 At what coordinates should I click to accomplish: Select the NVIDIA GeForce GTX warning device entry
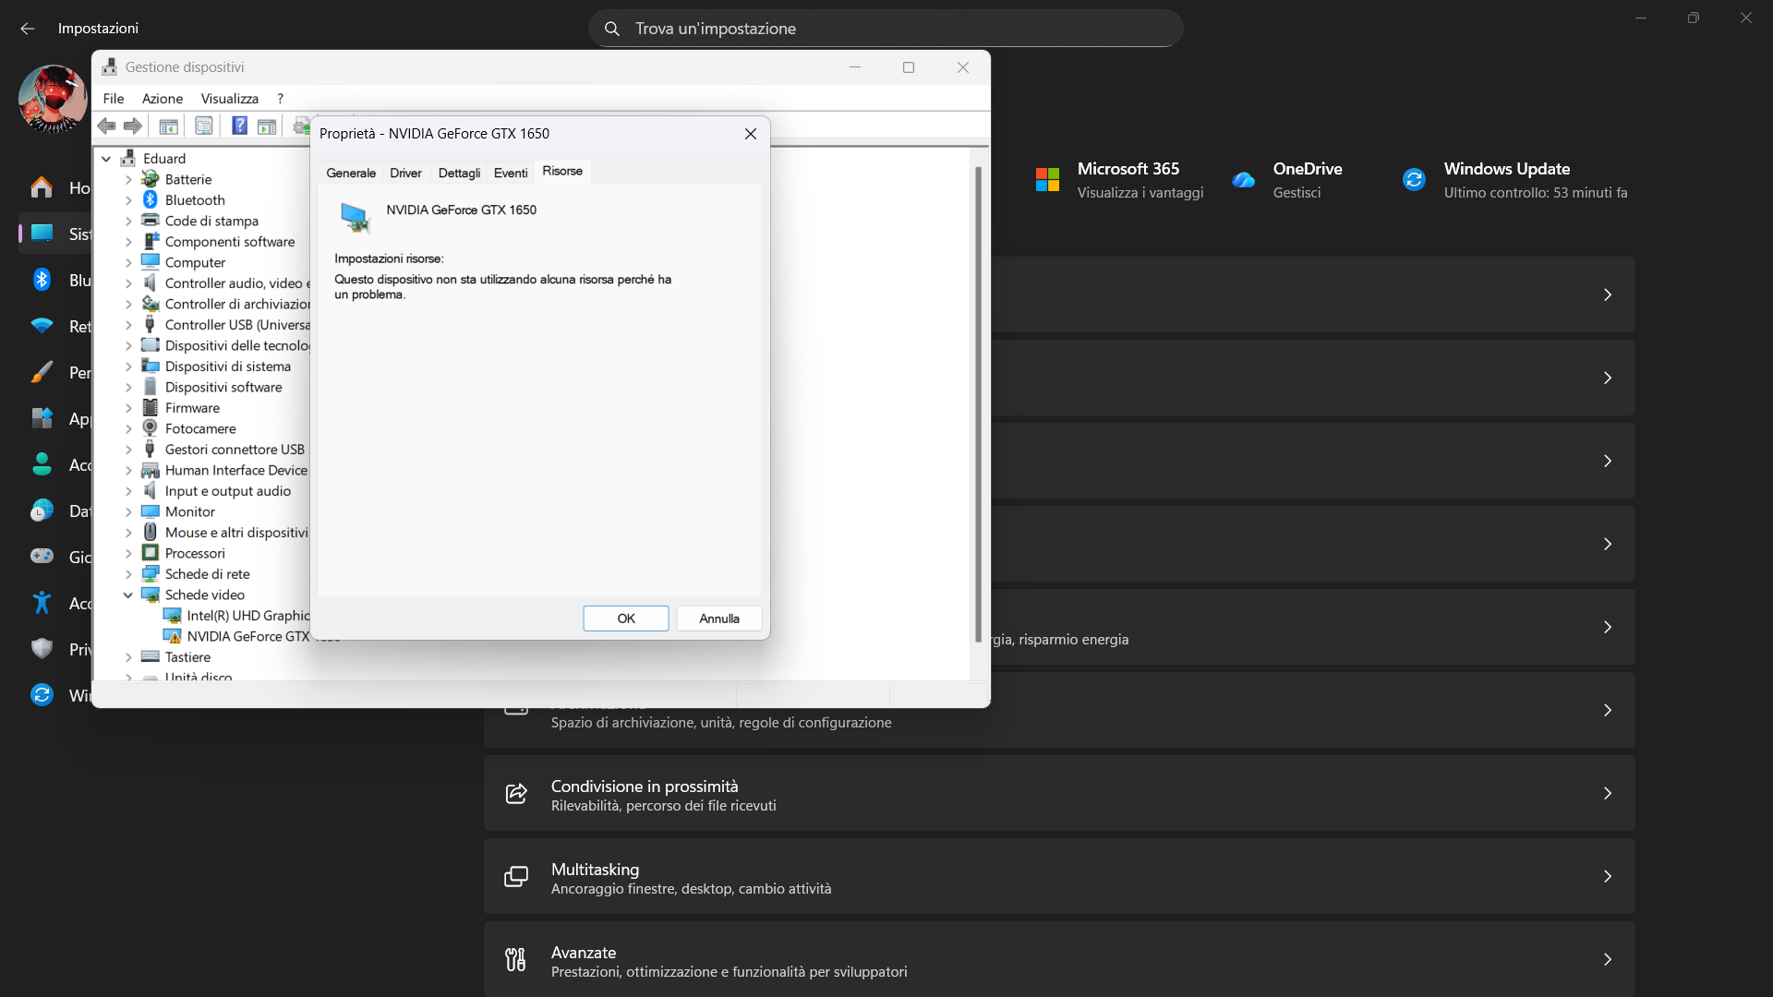point(247,636)
